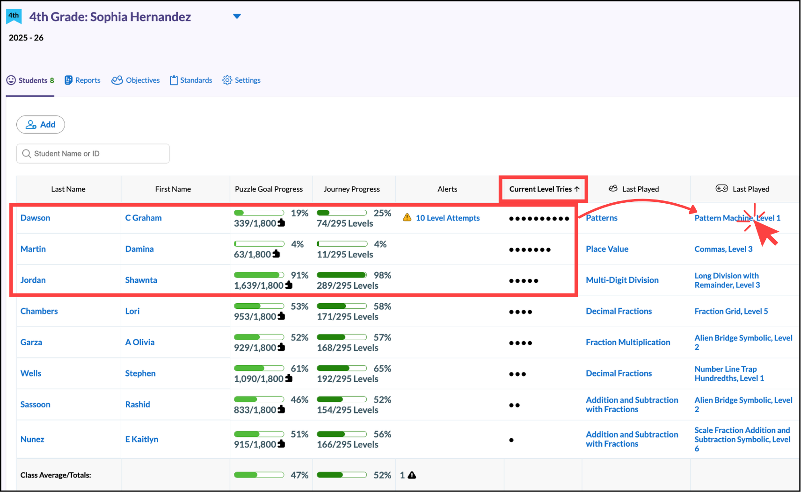Image resolution: width=801 pixels, height=492 pixels.
Task: Click the Student Name or ID search field
Action: tap(93, 154)
